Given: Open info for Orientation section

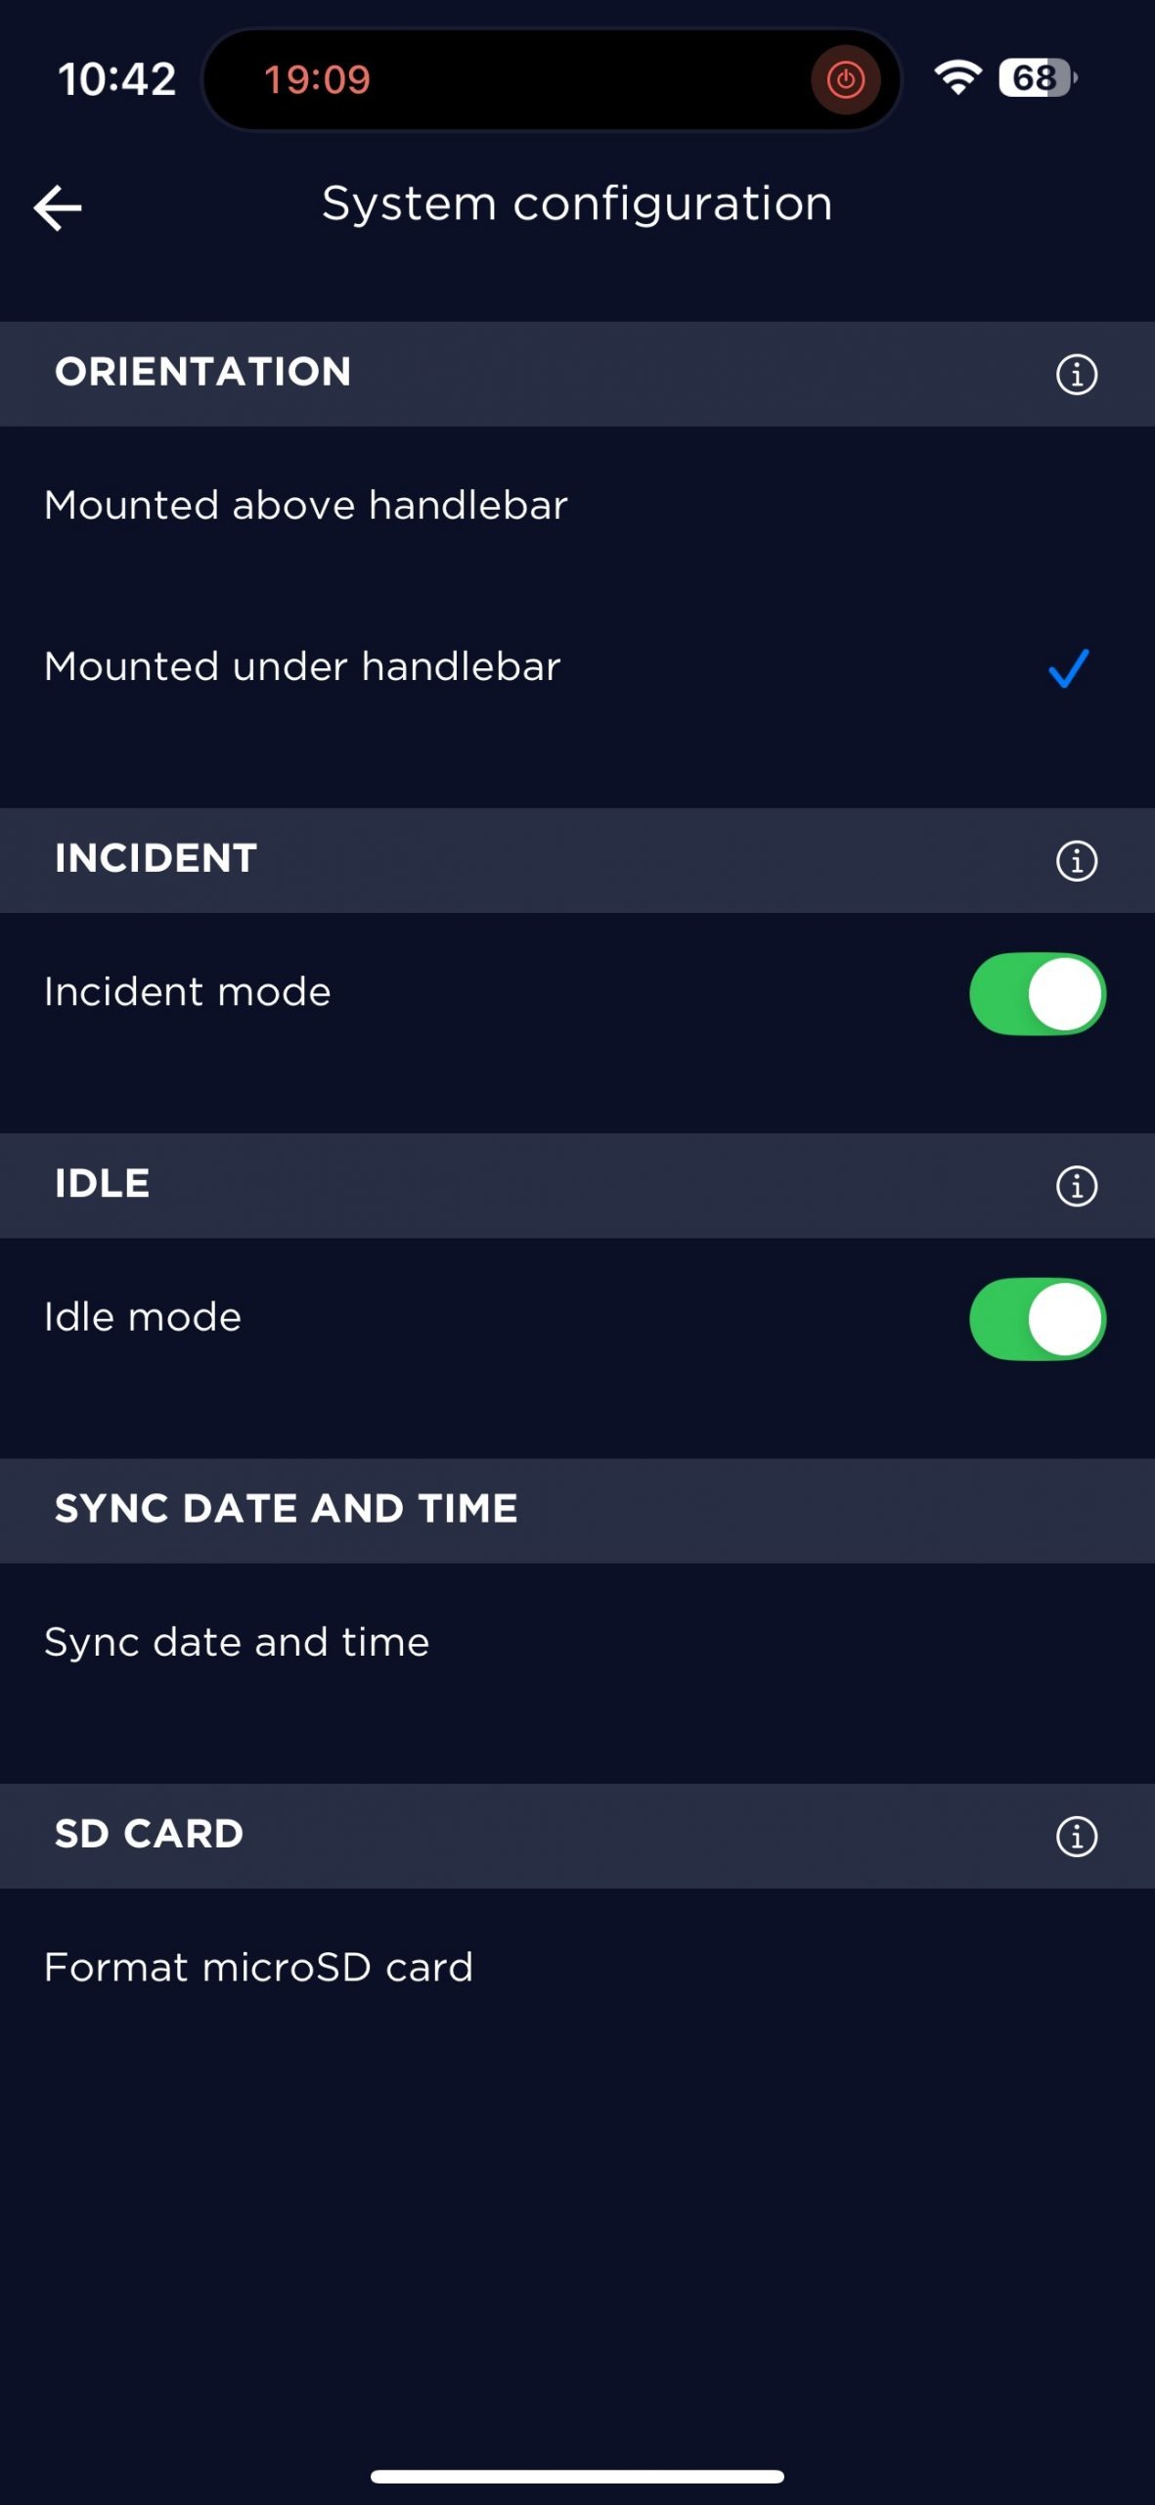Looking at the screenshot, I should (1076, 374).
